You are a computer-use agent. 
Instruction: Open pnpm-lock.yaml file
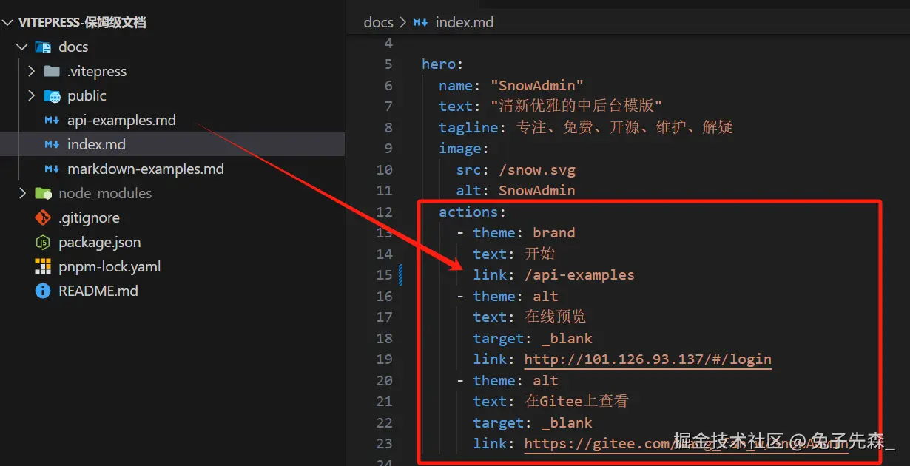point(109,267)
